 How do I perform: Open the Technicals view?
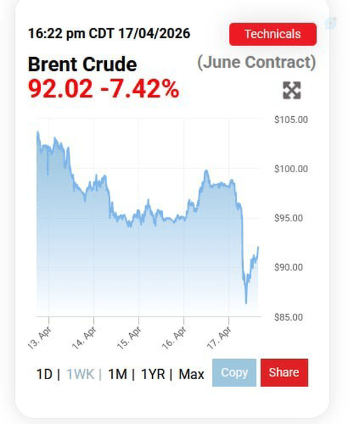(273, 34)
